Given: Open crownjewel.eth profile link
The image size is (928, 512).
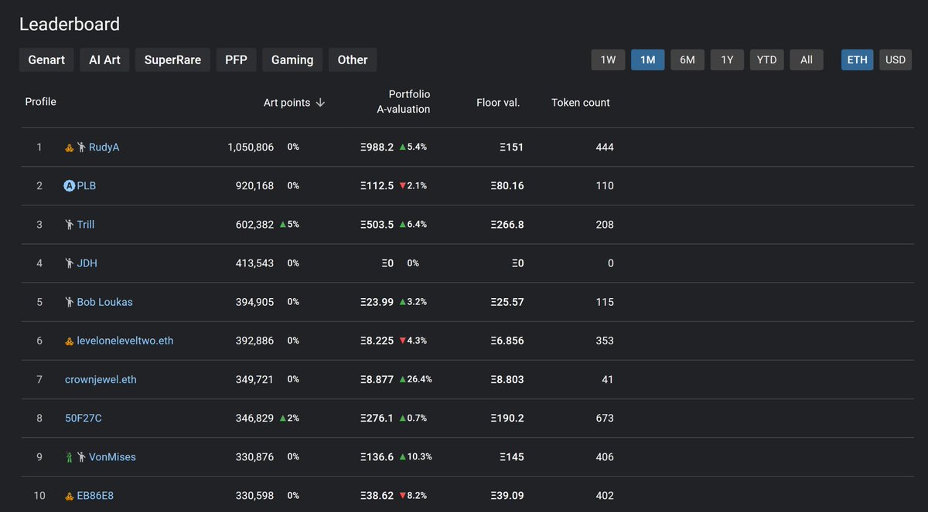Looking at the screenshot, I should click(x=101, y=379).
